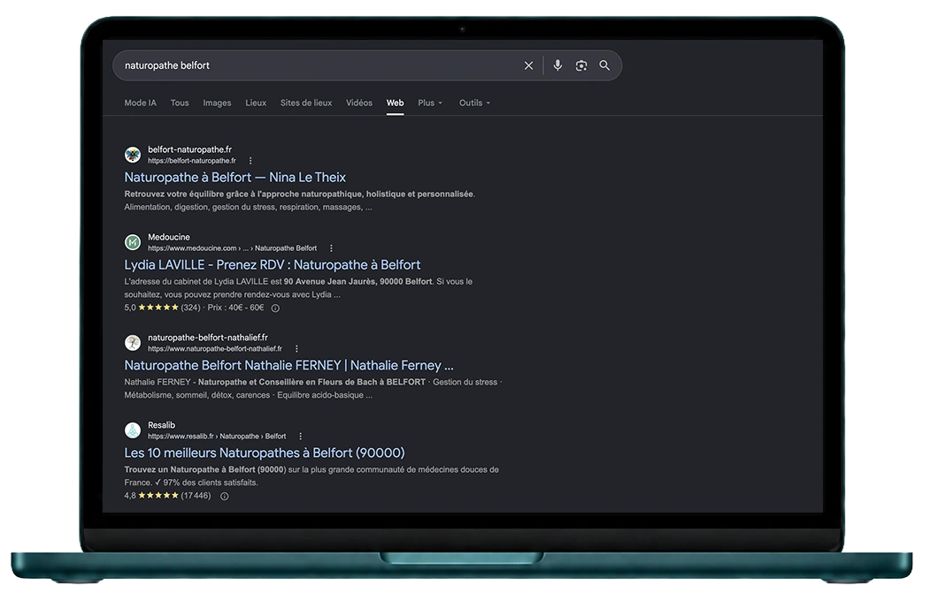The width and height of the screenshot is (930, 601).
Task: Click the Medoucine site name
Action: pyautogui.click(x=169, y=238)
